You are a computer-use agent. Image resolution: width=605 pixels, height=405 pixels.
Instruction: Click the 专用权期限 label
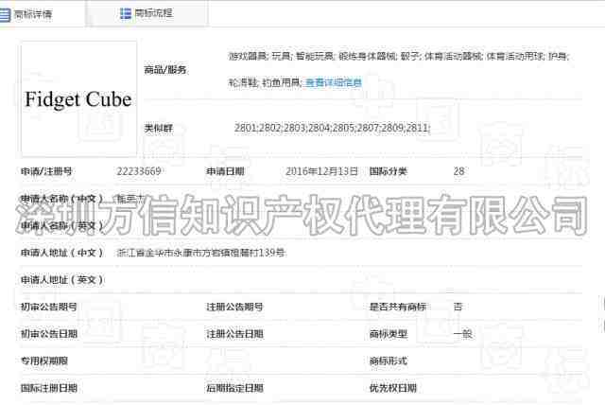pyautogui.click(x=44, y=361)
